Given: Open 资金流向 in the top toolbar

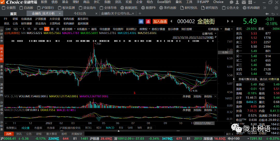Looking at the screenshot, I should coord(87,8).
